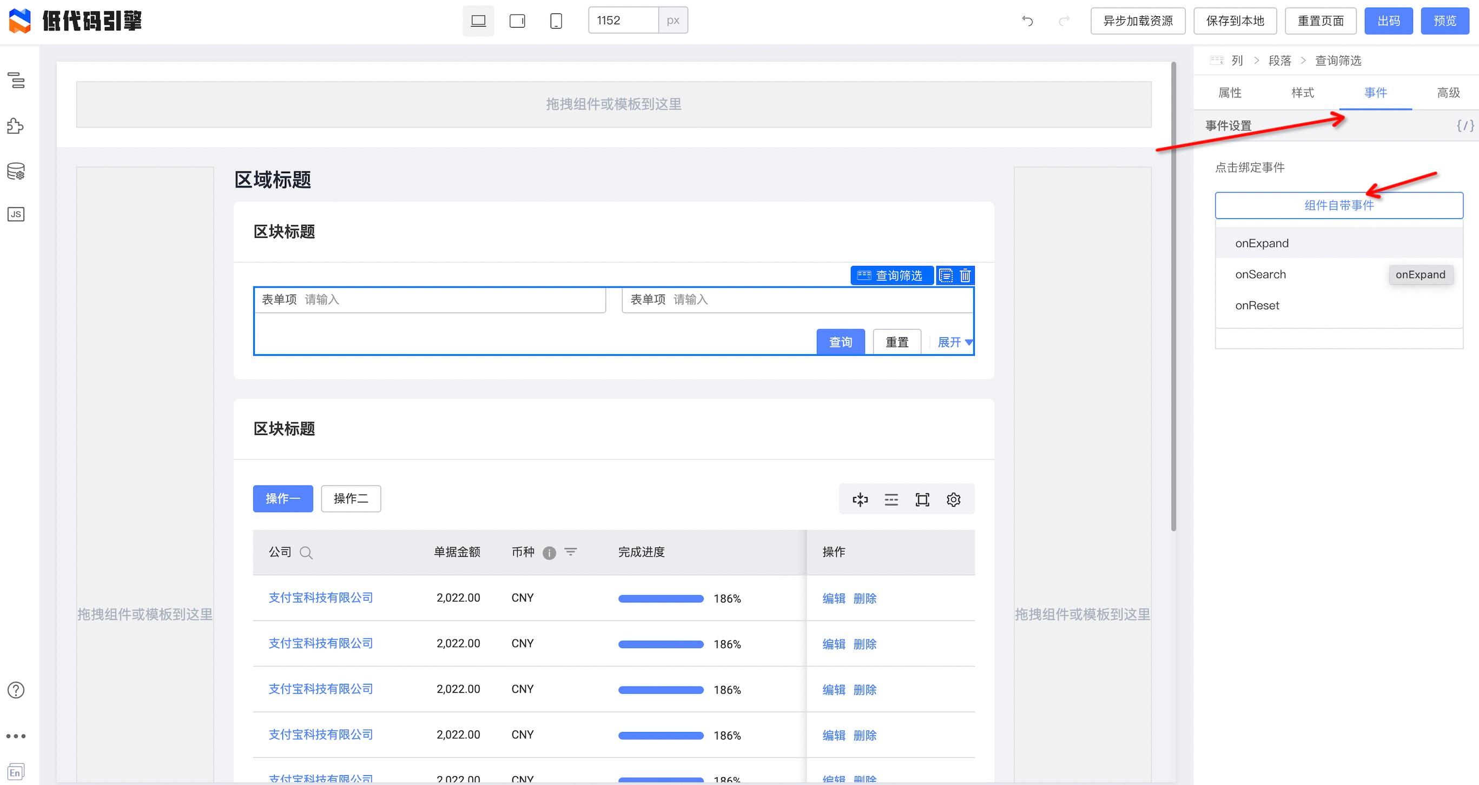The image size is (1479, 785).
Task: Click the undo arrow icon
Action: click(1027, 21)
